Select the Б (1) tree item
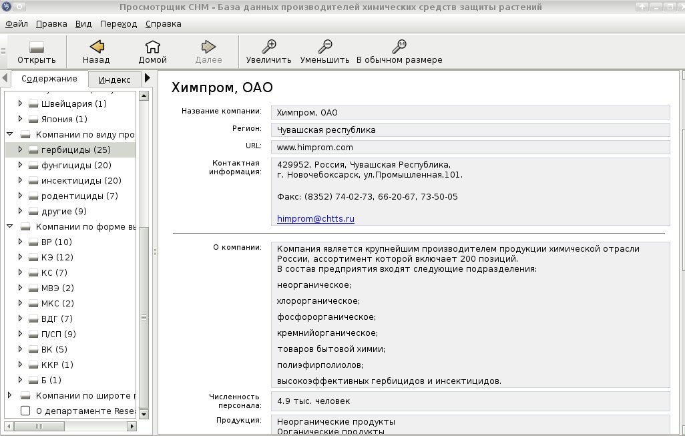This screenshot has height=436, width=685. coord(51,380)
